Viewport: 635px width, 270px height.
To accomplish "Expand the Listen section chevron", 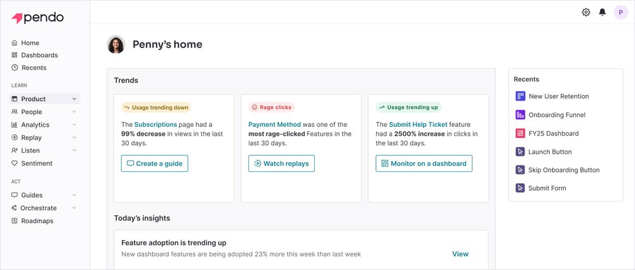I will click(74, 150).
